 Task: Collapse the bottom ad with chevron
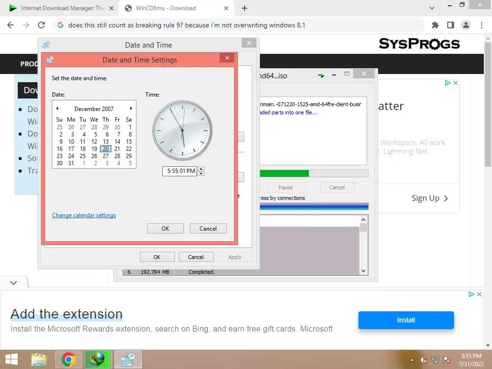point(13,283)
